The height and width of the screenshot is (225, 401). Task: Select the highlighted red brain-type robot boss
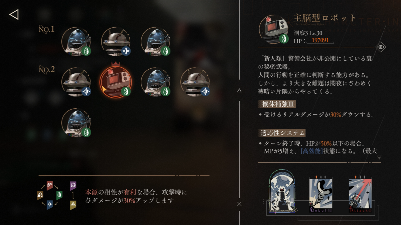(116, 82)
